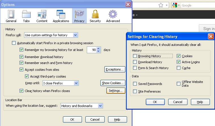215x126 pixels.
Task: Click the 90 days history input field
Action: tap(92, 50)
